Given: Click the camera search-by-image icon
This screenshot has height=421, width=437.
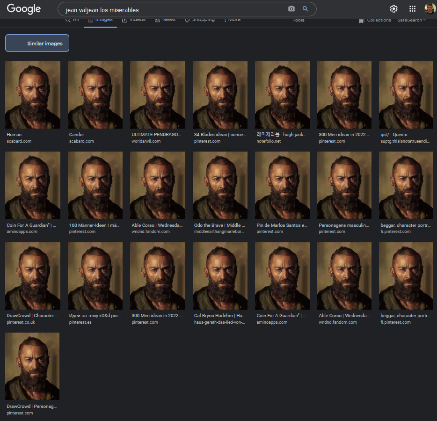Looking at the screenshot, I should pyautogui.click(x=291, y=9).
